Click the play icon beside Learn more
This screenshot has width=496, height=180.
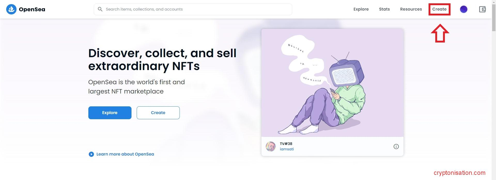pyautogui.click(x=91, y=154)
